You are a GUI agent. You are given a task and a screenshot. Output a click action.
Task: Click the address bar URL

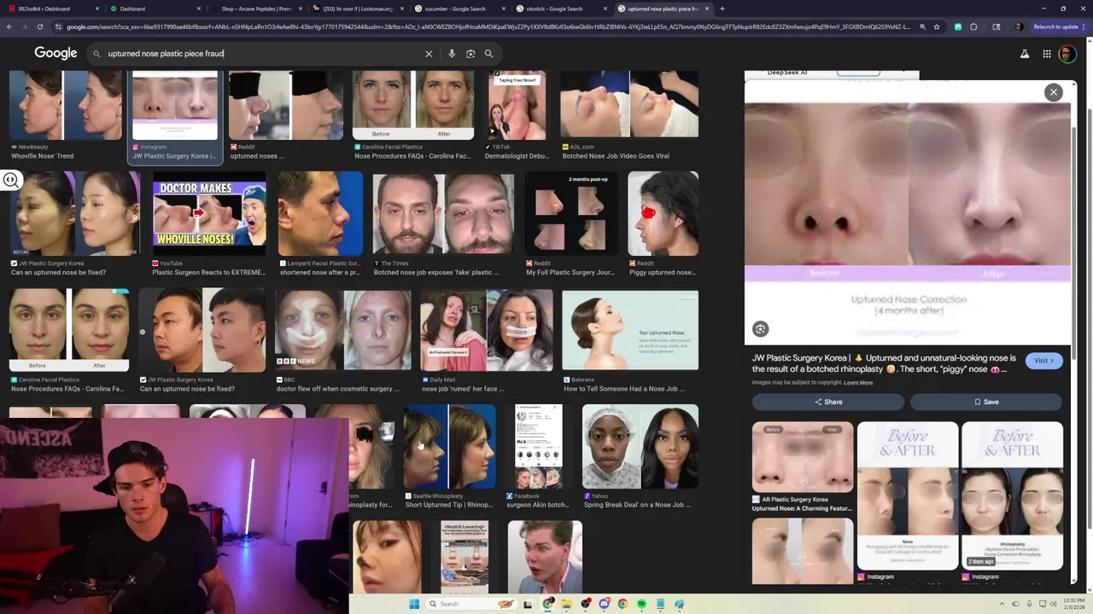(x=488, y=26)
